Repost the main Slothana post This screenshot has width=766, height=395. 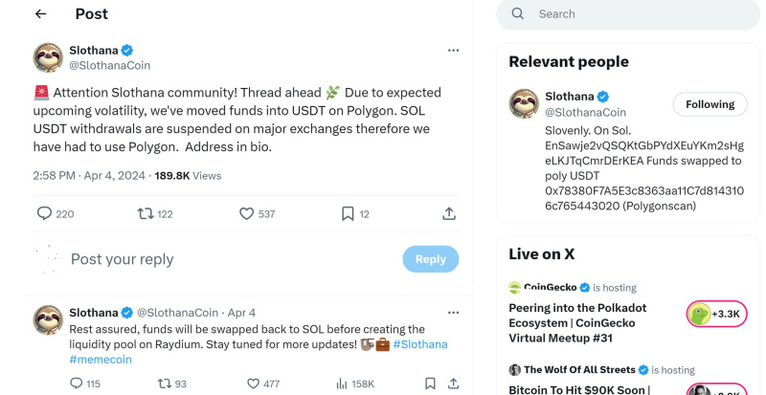(x=146, y=213)
